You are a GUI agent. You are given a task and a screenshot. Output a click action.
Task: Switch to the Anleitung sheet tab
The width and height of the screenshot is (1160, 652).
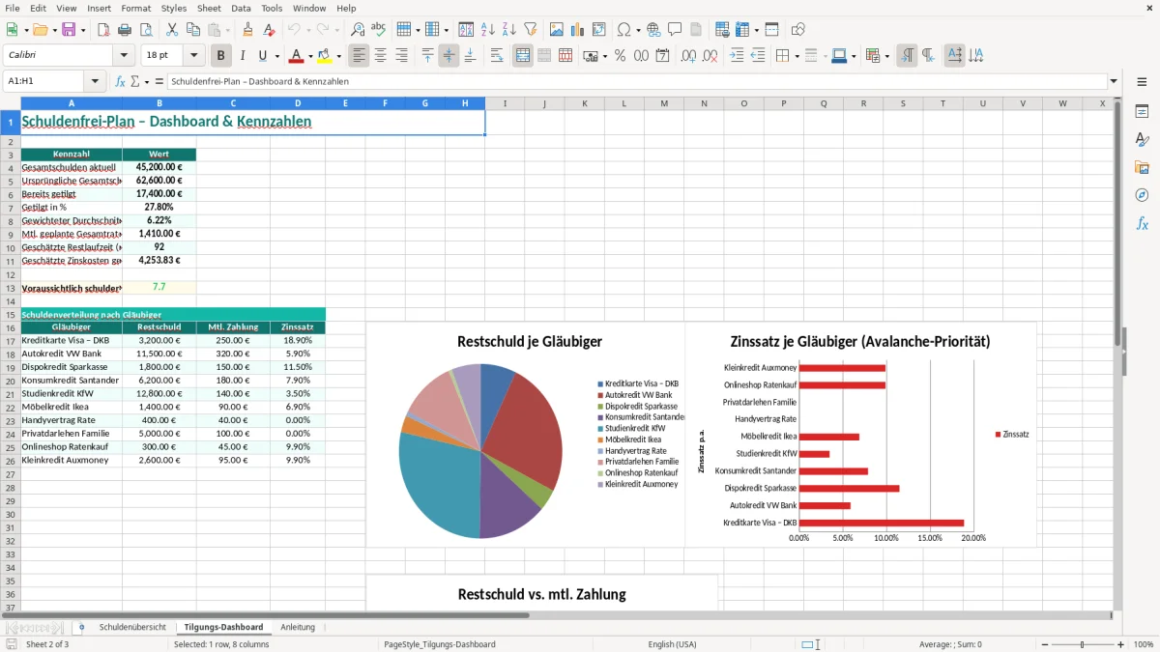[298, 627]
